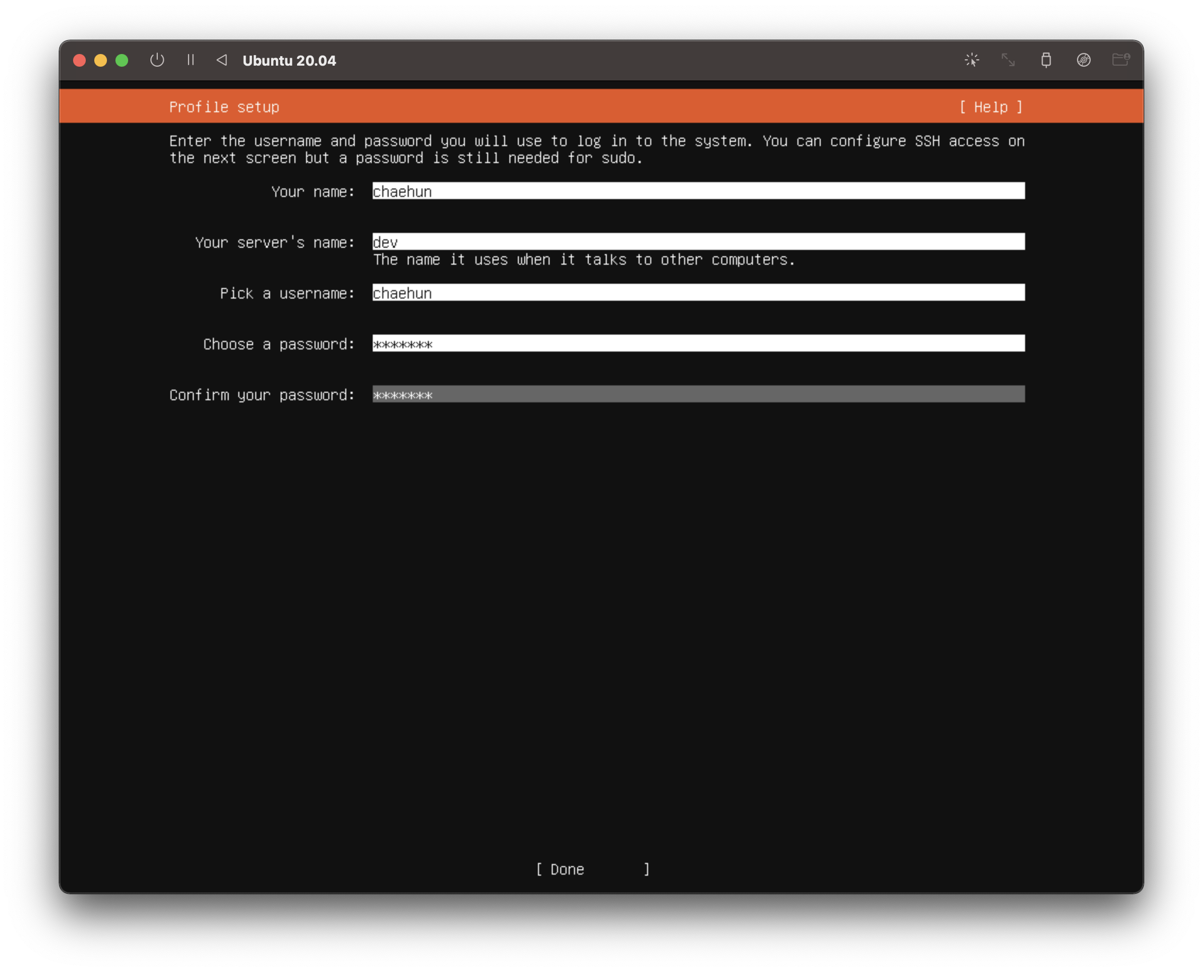1203x972 pixels.
Task: Click the "Your name" input field
Action: (698, 191)
